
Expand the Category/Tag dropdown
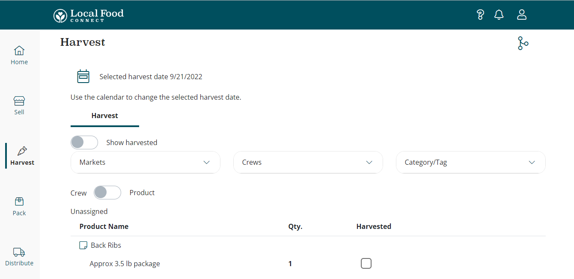[470, 163]
